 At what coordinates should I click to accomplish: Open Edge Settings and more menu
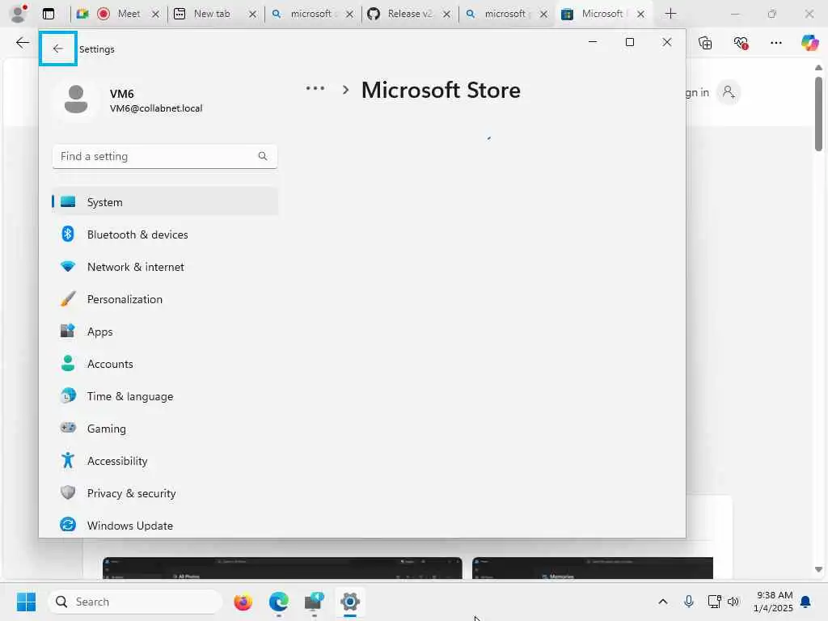point(775,43)
